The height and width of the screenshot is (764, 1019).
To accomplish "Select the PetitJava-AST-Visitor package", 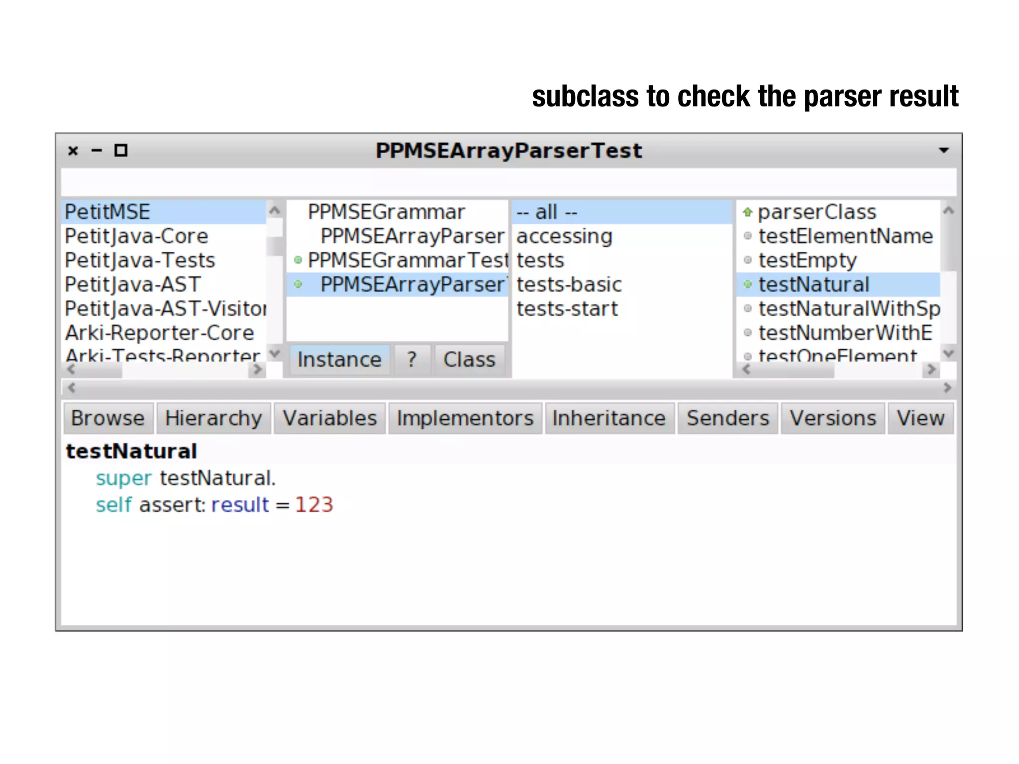I will (x=164, y=308).
